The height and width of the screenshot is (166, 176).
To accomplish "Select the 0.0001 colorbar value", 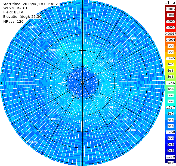I will [x=171, y=40].
